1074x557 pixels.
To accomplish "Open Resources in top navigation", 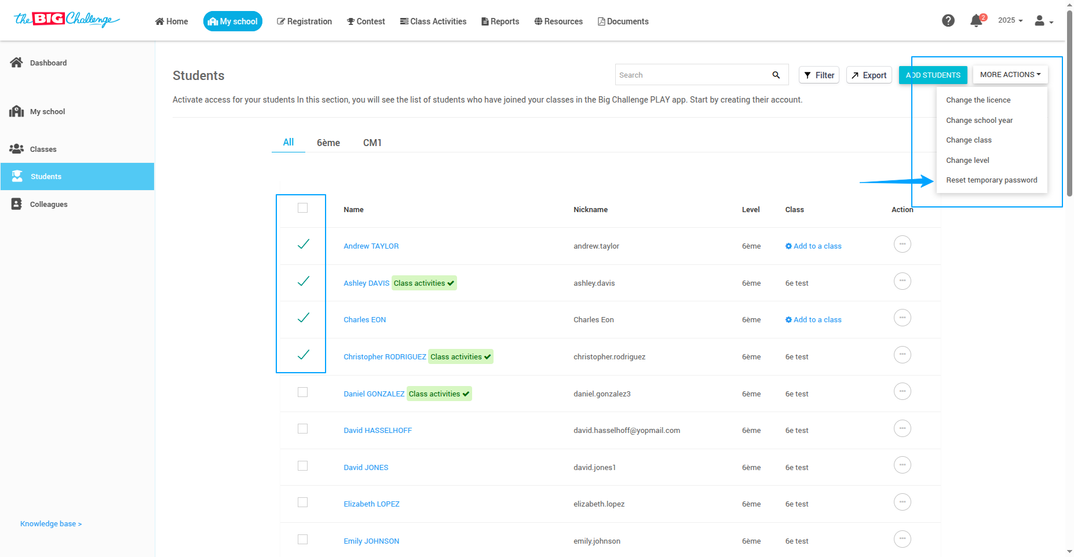I will (558, 21).
